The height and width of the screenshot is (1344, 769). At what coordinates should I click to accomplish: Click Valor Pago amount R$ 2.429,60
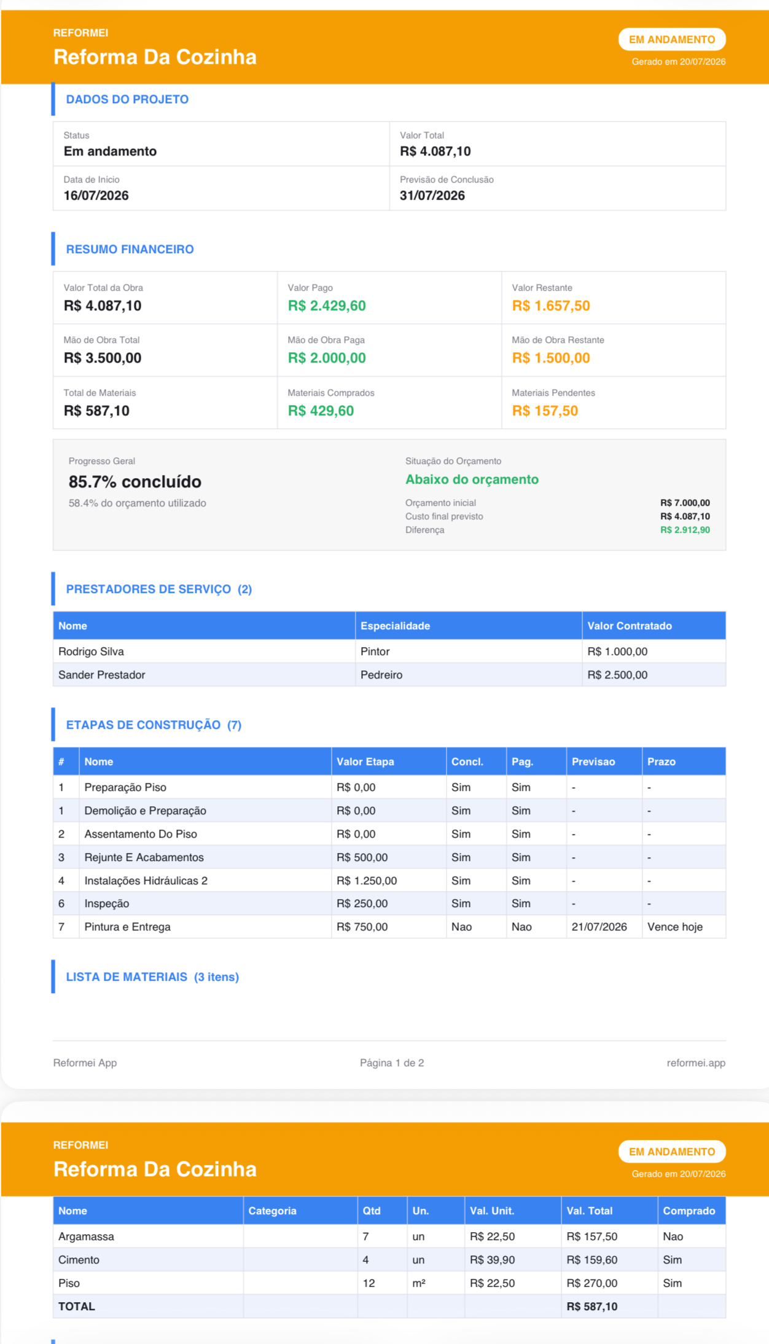327,306
